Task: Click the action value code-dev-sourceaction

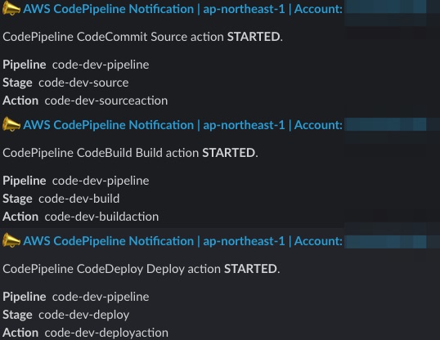Action: (x=106, y=101)
